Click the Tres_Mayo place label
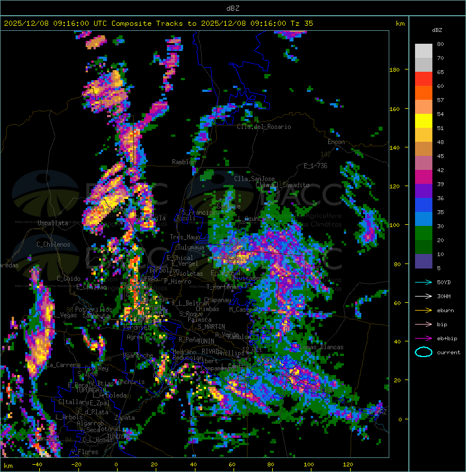466x472 pixels. [x=185, y=237]
